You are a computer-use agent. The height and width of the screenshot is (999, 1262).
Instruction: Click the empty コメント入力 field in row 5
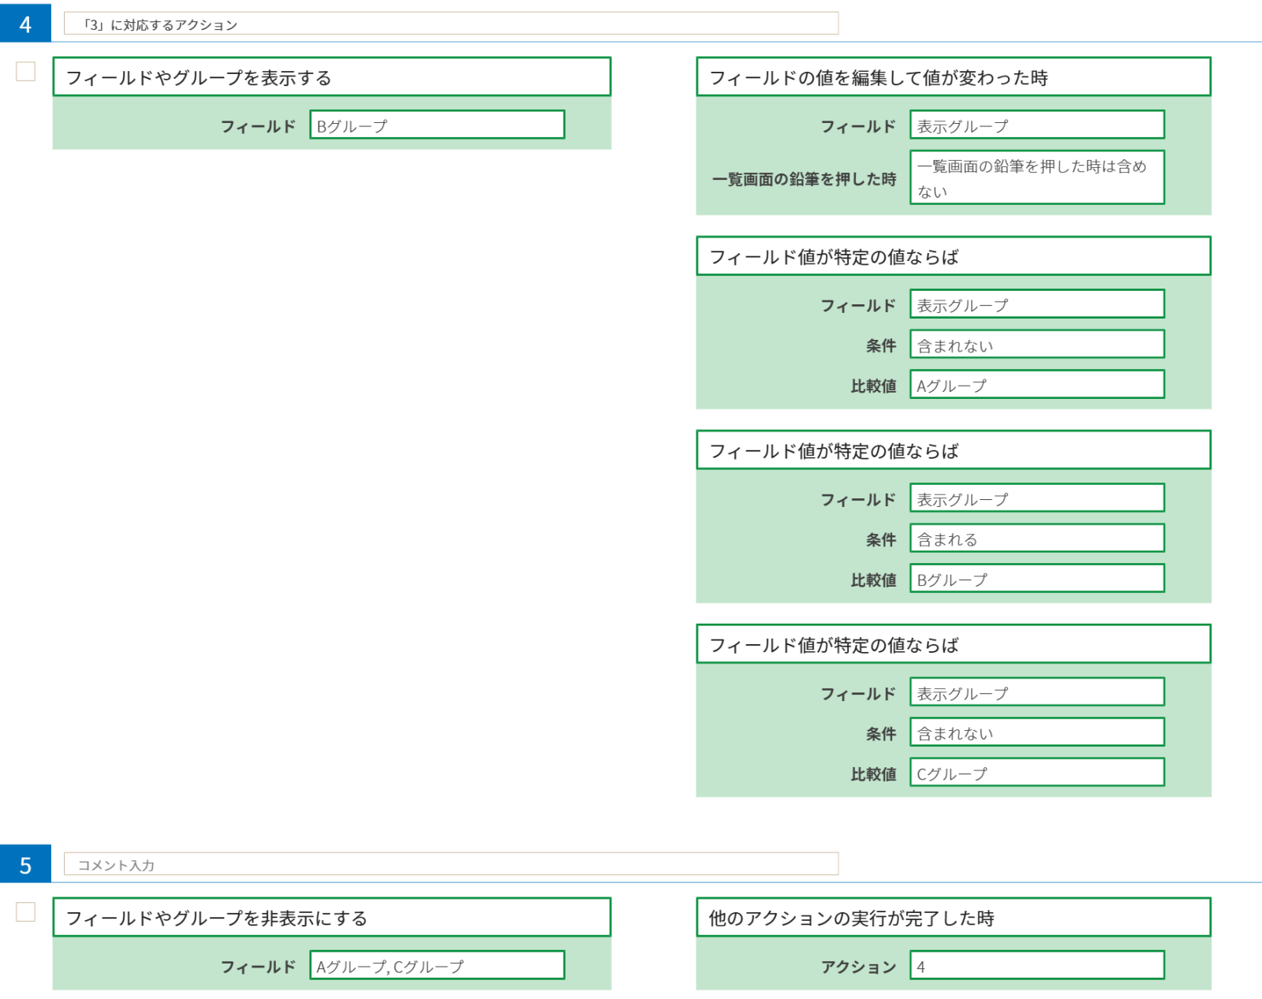(450, 865)
